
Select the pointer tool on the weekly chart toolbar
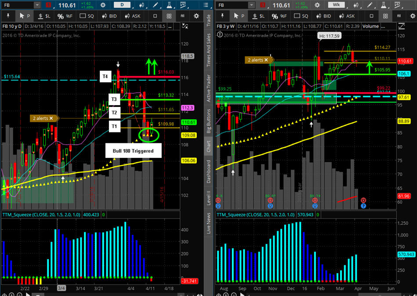238,16
